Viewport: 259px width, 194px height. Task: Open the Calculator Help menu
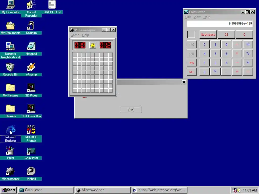(x=207, y=17)
